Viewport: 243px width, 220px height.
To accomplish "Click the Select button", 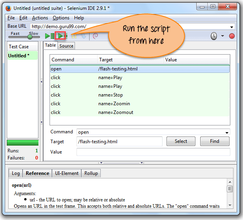I will 181,141.
